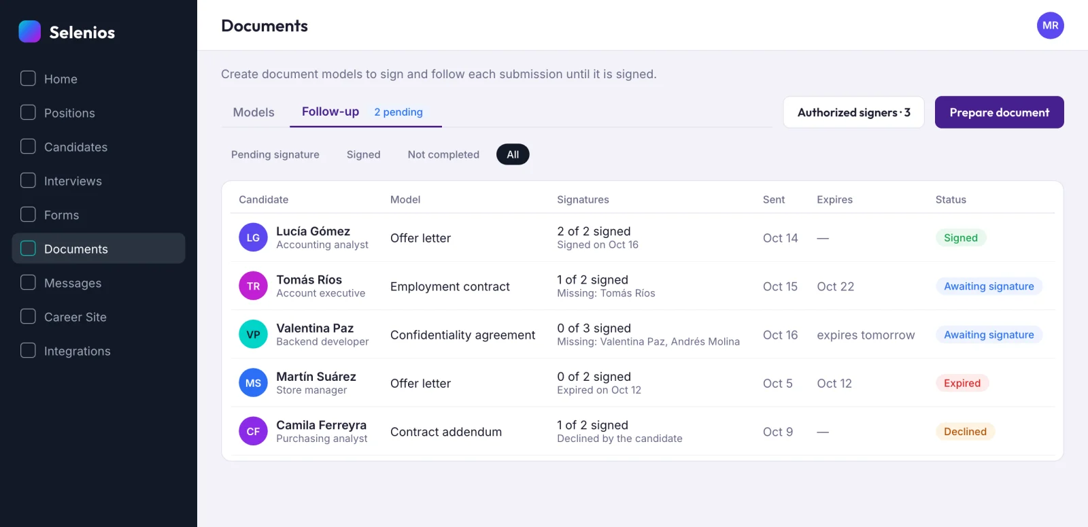Open the Interviews page

point(99,181)
